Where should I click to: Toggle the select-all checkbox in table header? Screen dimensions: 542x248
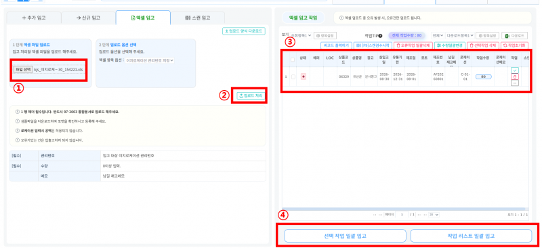click(293, 60)
